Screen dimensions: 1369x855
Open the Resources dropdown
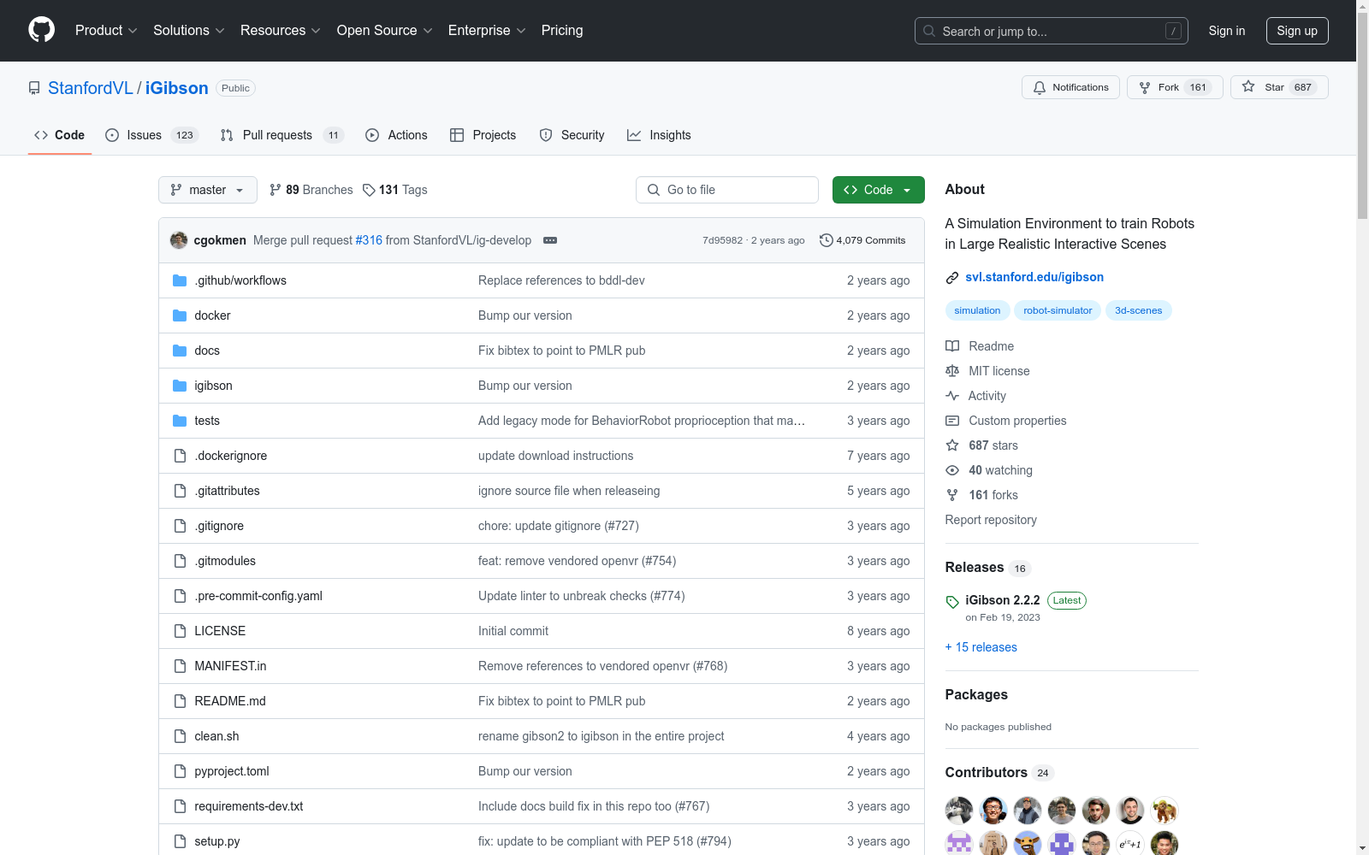tap(281, 30)
